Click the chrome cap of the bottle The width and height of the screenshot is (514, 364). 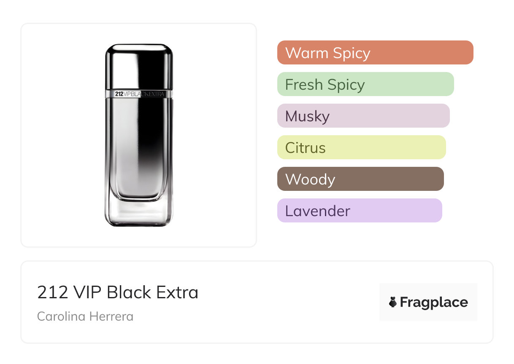click(x=139, y=66)
